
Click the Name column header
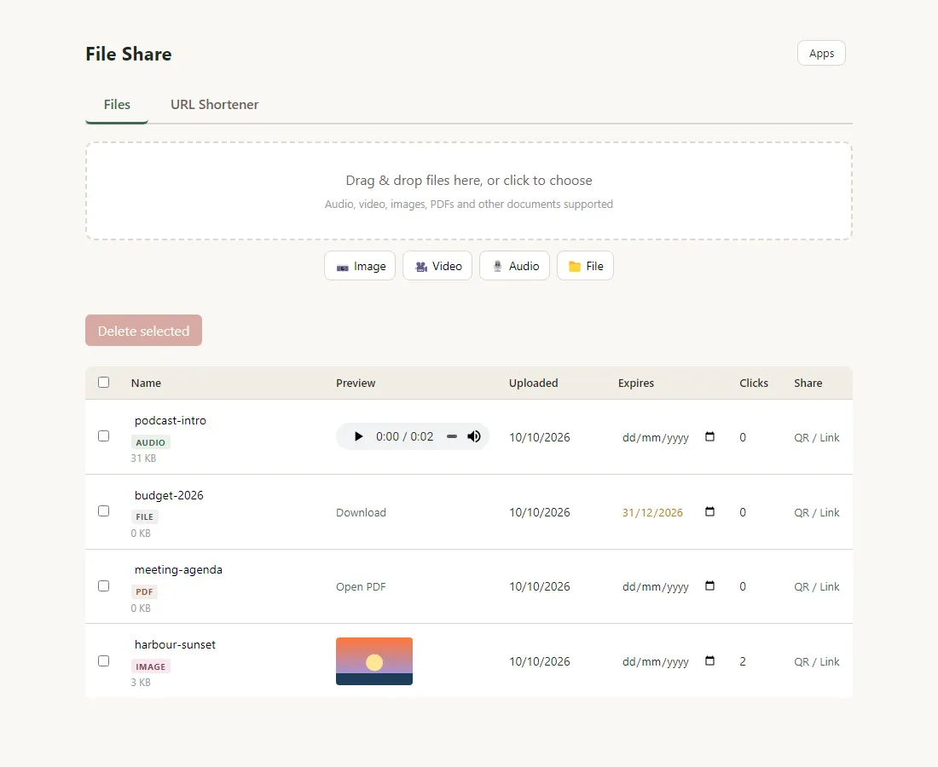click(146, 383)
